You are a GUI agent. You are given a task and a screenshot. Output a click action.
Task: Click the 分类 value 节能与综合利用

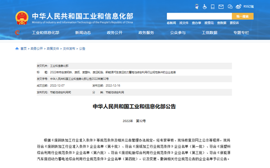pos(115,92)
